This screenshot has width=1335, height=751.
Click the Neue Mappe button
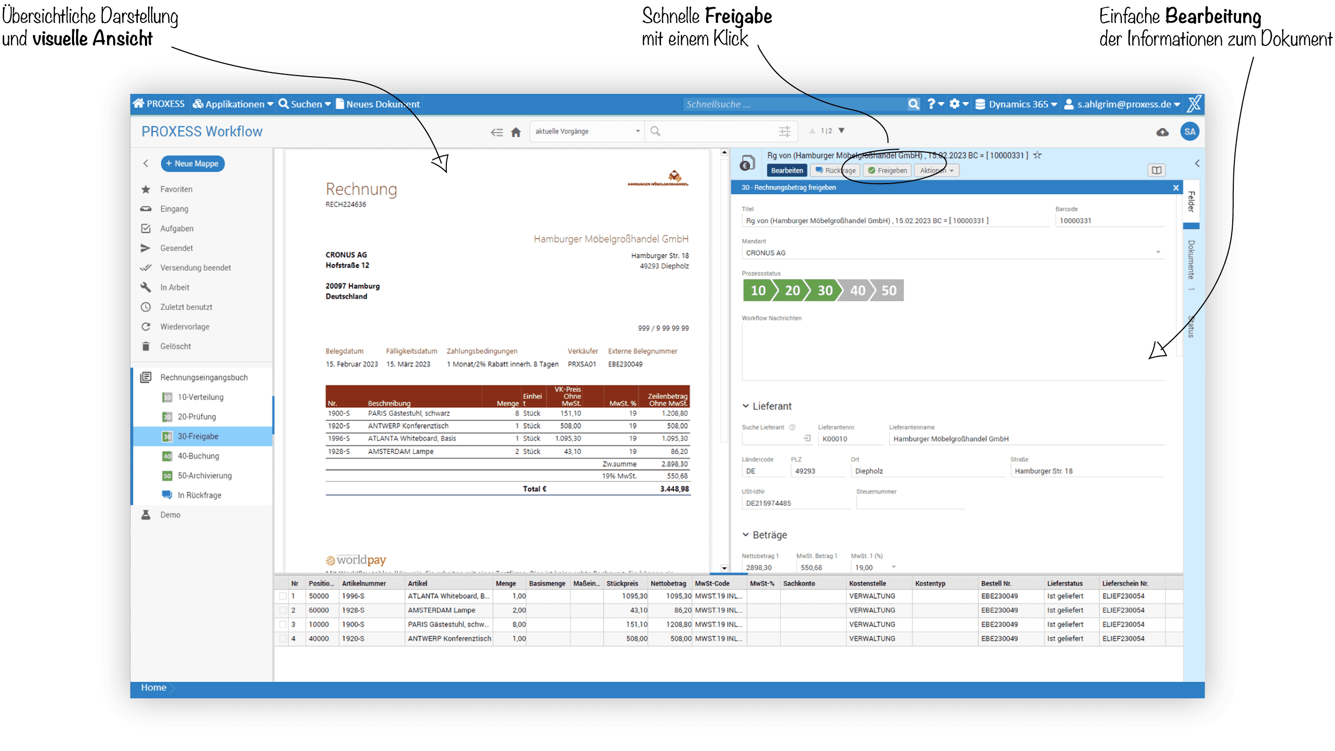192,163
